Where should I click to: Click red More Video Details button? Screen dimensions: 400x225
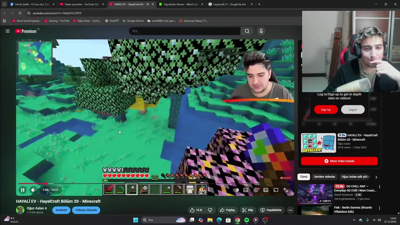[339, 161]
